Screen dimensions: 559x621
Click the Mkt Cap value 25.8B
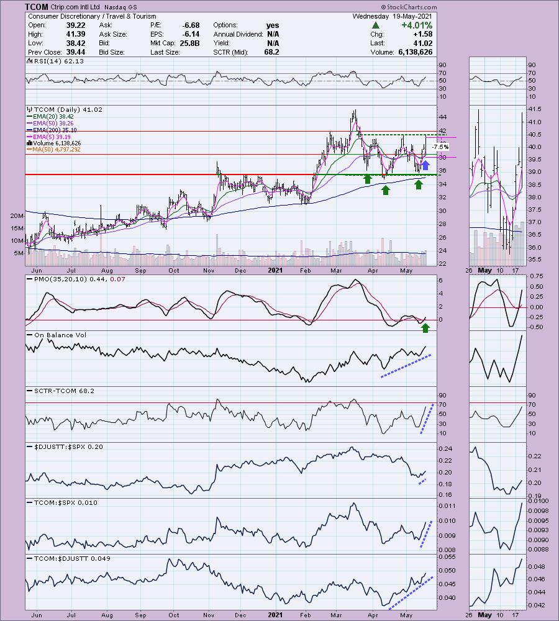[x=190, y=43]
